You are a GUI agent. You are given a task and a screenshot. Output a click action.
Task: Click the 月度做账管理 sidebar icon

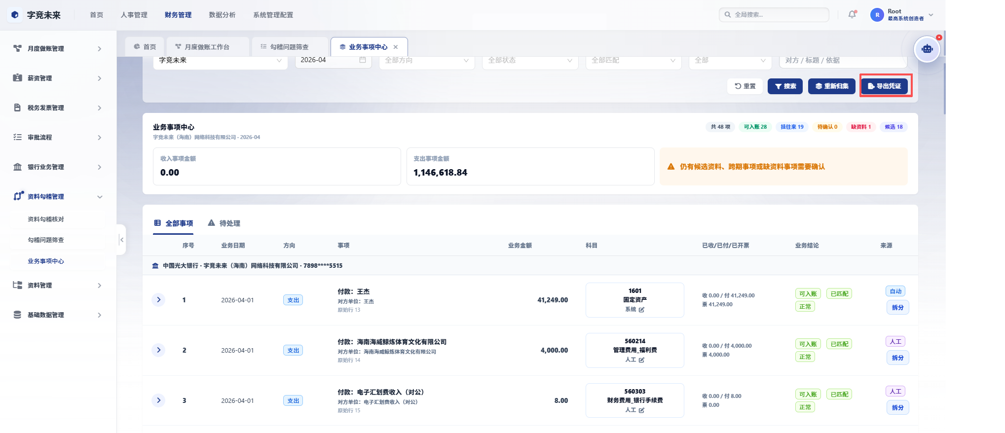17,48
